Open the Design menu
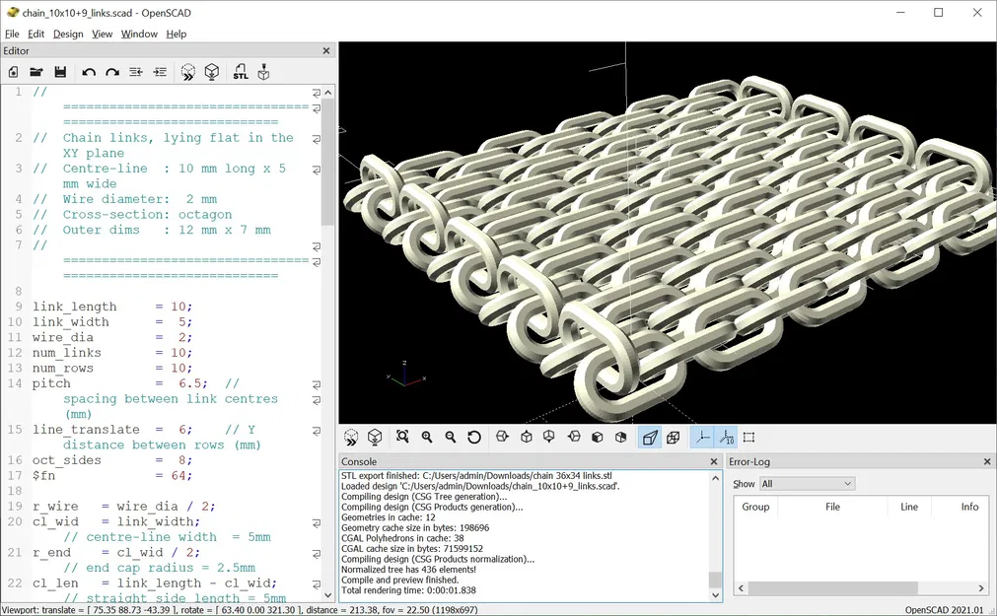The image size is (997, 616). click(68, 34)
